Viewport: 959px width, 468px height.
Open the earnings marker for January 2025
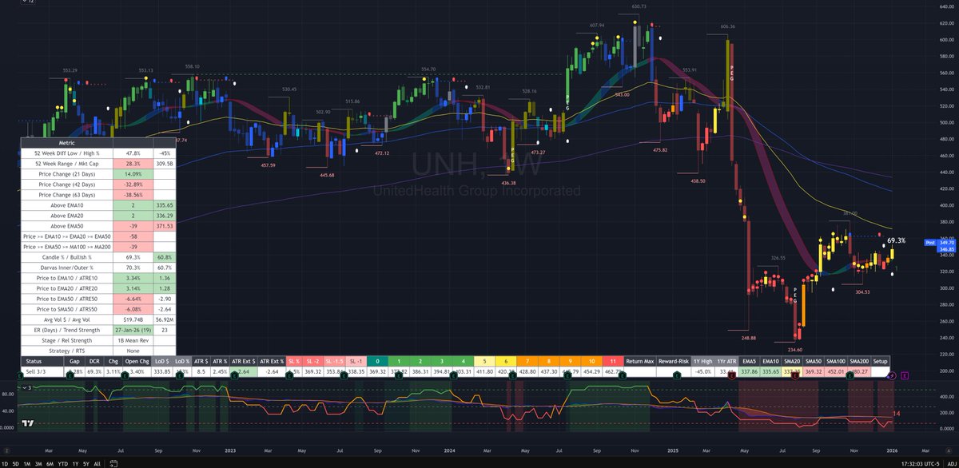(677, 374)
